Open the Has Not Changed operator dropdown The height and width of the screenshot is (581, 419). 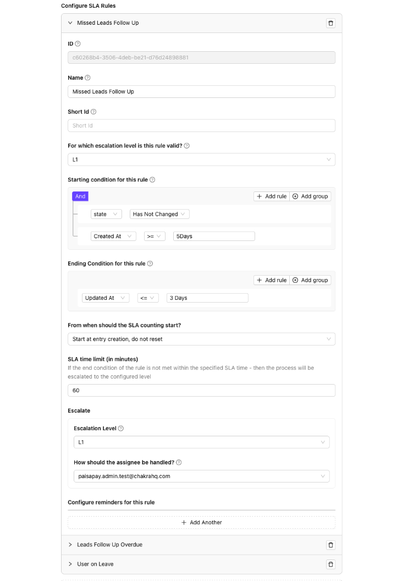tap(160, 214)
